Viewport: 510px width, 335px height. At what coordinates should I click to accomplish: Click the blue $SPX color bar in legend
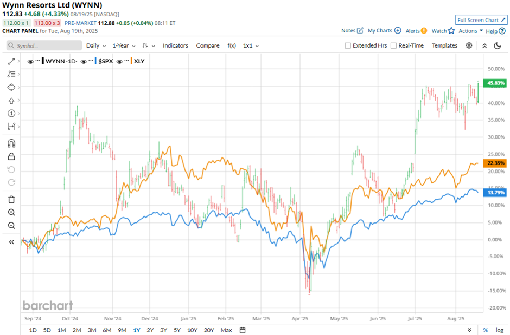(95, 61)
